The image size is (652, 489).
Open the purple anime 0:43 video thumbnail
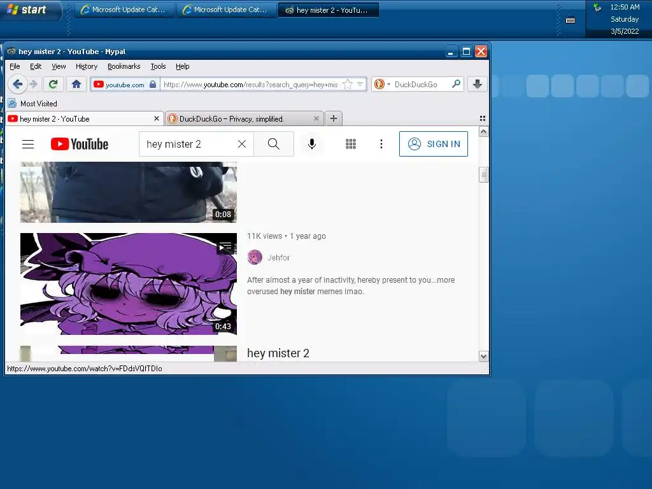(x=129, y=283)
